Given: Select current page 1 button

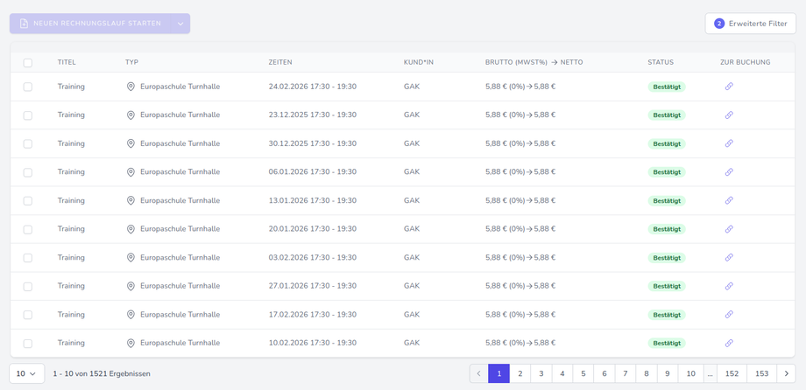Looking at the screenshot, I should point(499,373).
